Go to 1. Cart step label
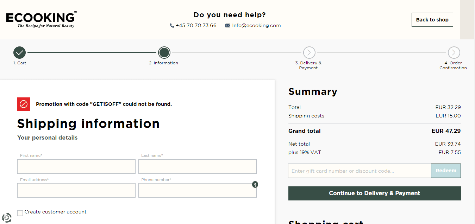475x224 pixels. (20, 63)
